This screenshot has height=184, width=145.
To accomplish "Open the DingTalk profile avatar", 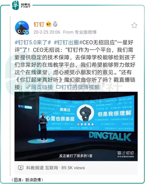I will (22, 28).
